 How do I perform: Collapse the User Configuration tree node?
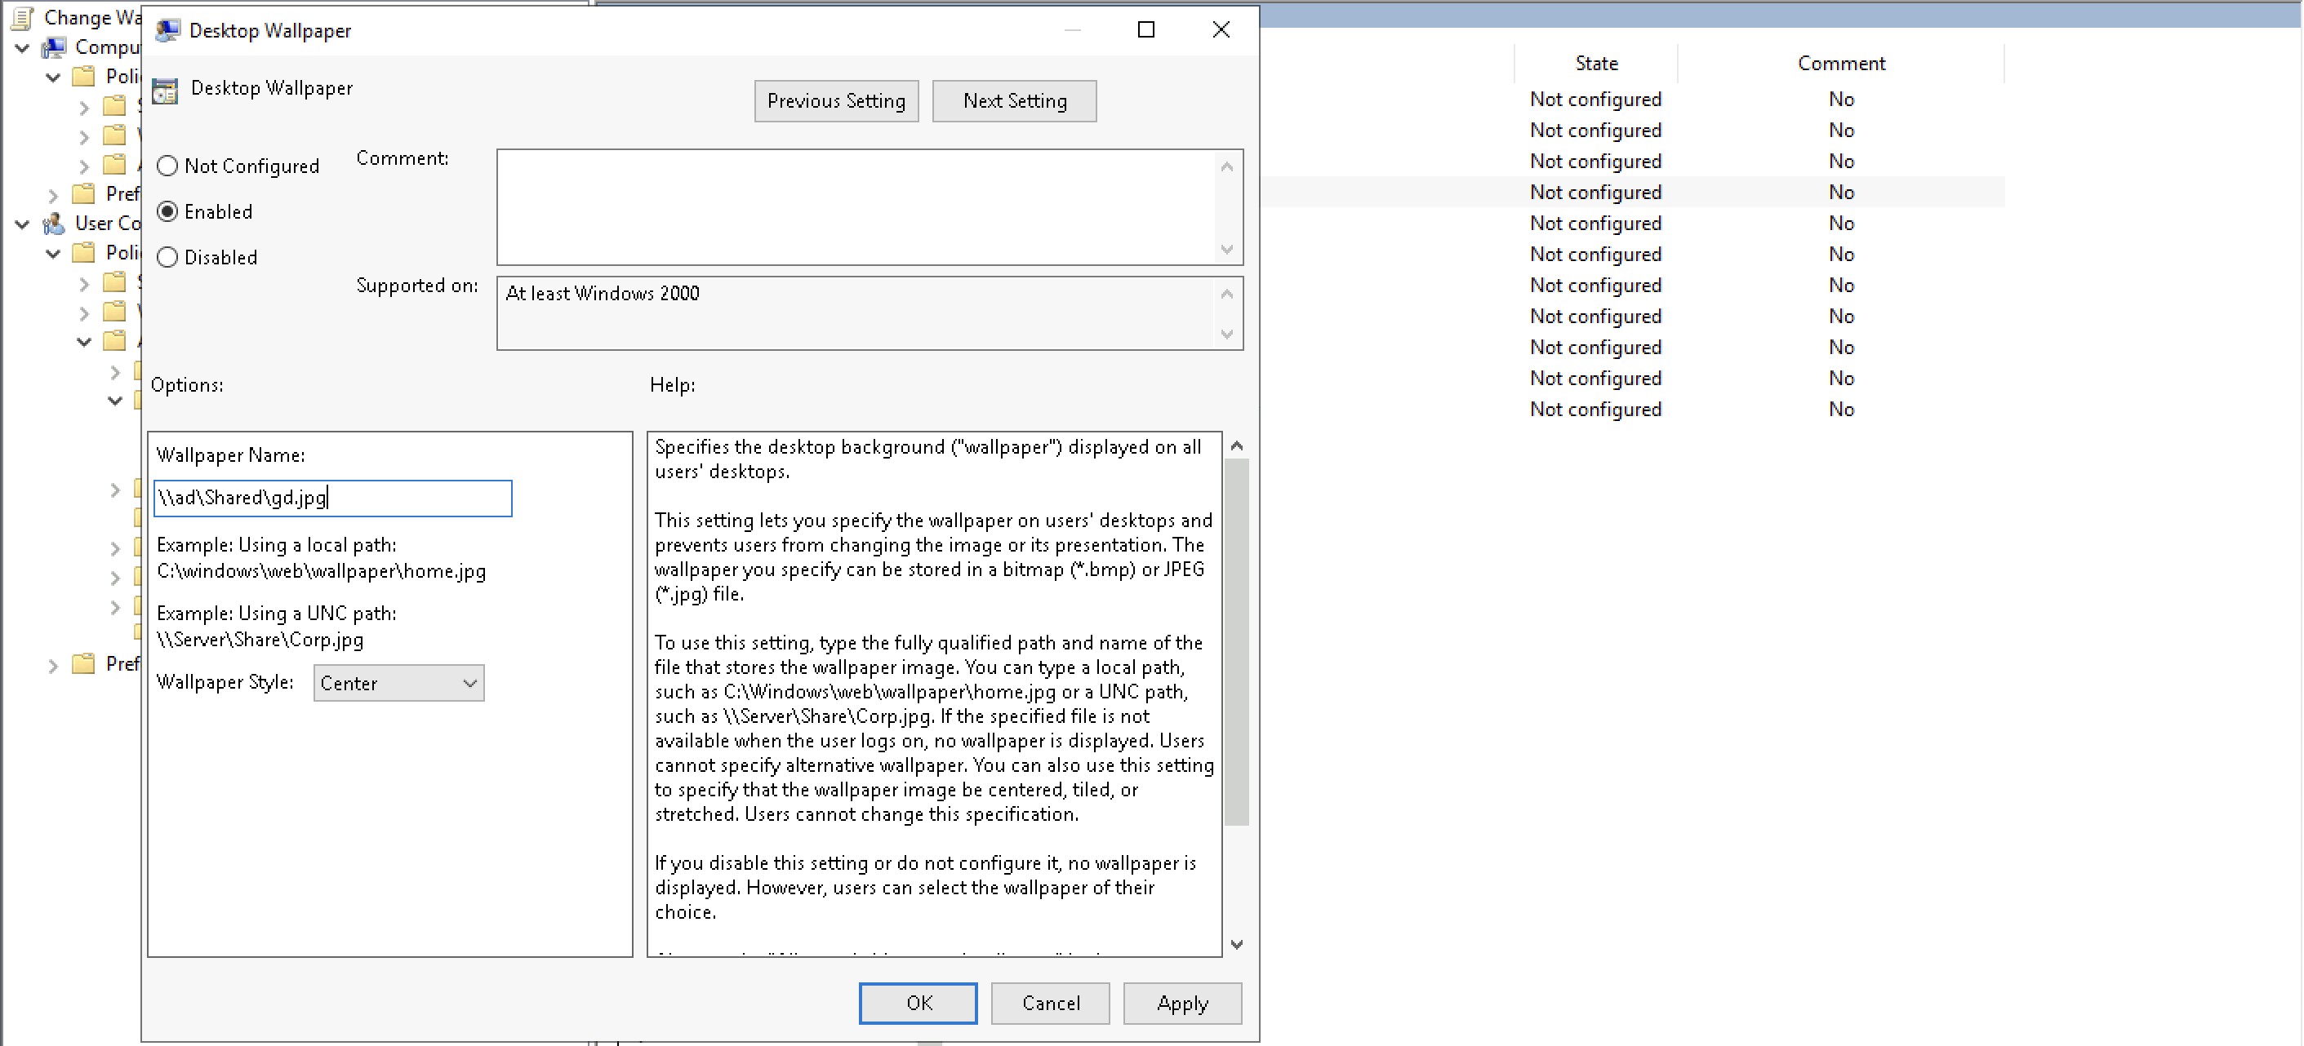[x=22, y=224]
